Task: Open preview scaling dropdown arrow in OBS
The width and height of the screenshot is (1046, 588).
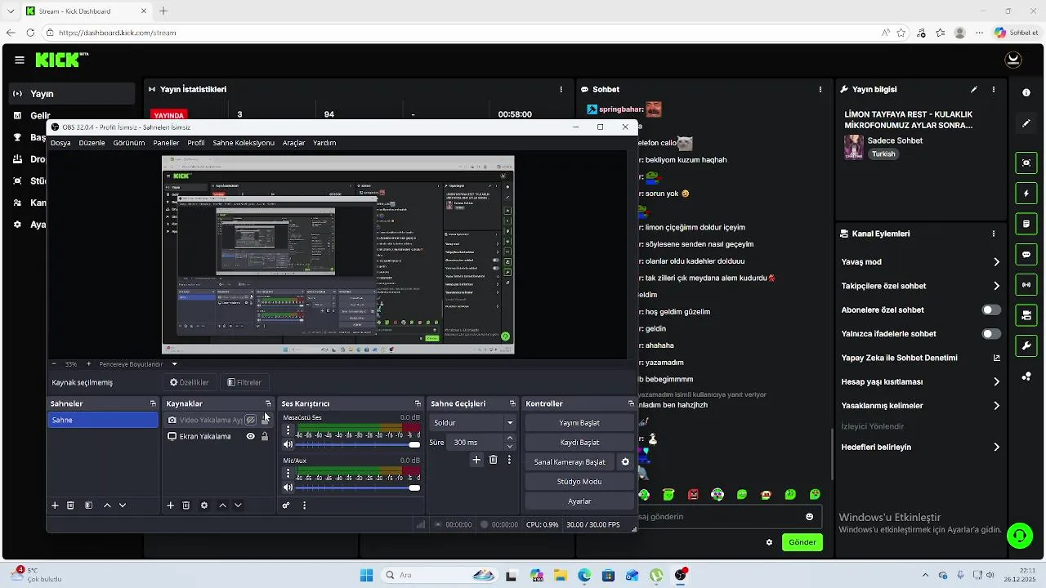Action: (174, 364)
